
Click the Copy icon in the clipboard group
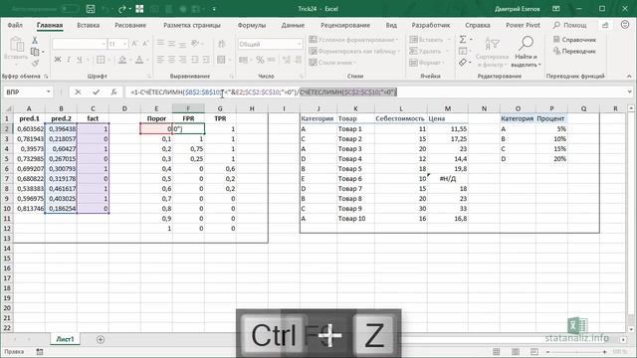tap(35, 52)
